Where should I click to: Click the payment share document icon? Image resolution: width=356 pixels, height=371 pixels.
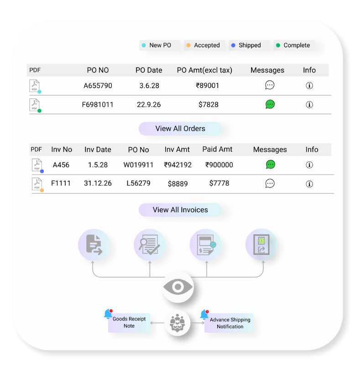(x=262, y=245)
